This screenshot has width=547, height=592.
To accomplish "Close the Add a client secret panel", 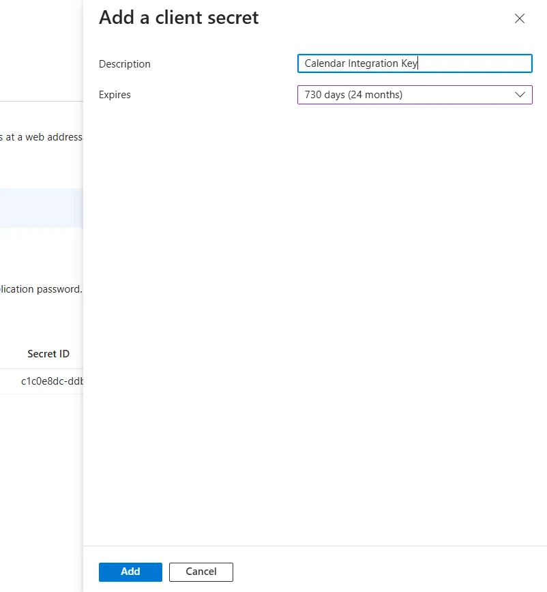I will 520,18.
